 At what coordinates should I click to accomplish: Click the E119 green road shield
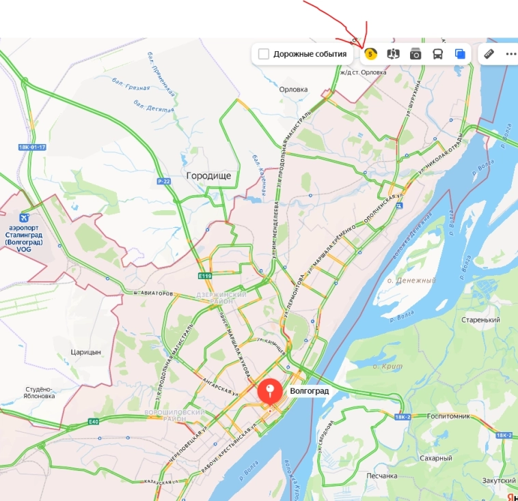pos(205,276)
